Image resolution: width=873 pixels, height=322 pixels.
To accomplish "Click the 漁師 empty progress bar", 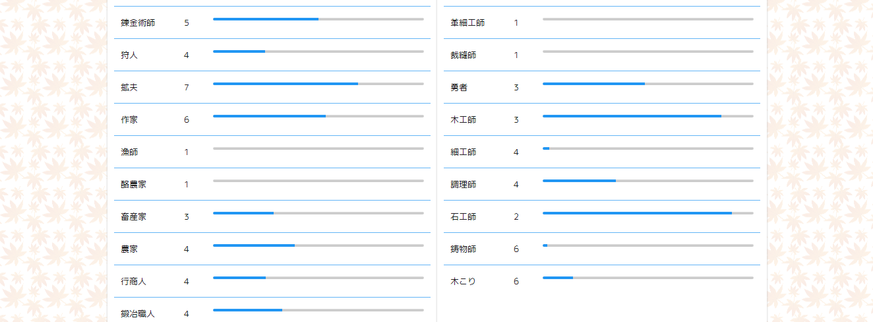I will click(x=318, y=148).
